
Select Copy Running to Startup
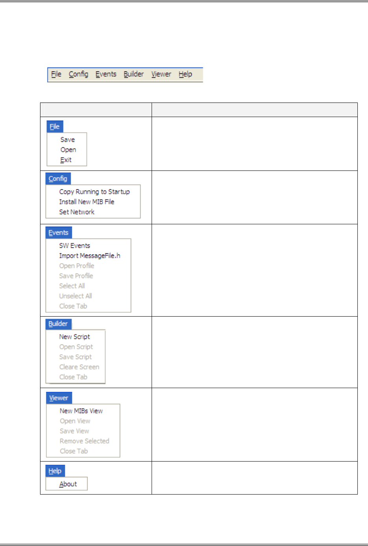pos(94,192)
